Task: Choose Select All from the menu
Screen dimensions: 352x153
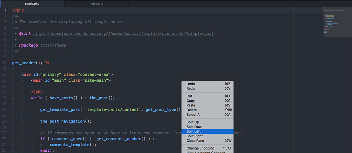Action: pos(194,115)
